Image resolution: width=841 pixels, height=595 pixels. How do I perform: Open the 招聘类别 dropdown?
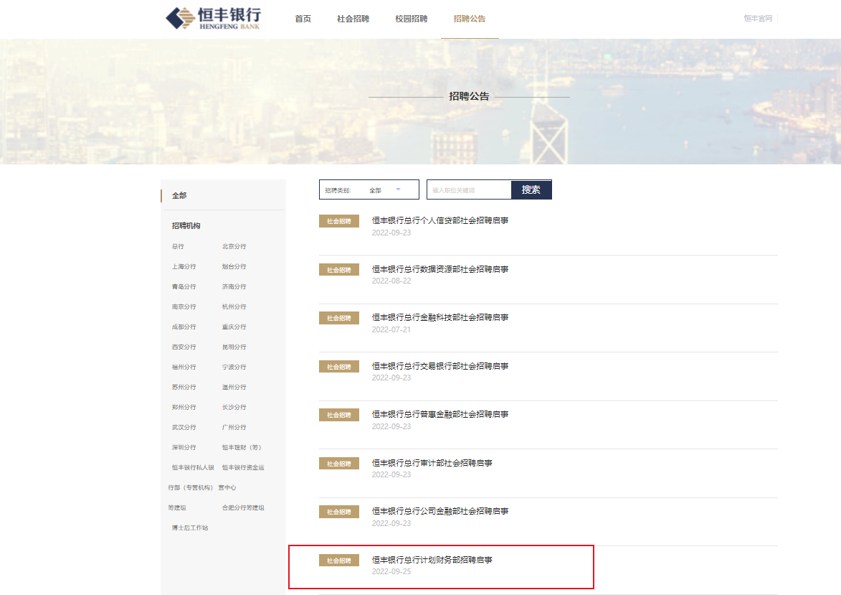tap(369, 189)
